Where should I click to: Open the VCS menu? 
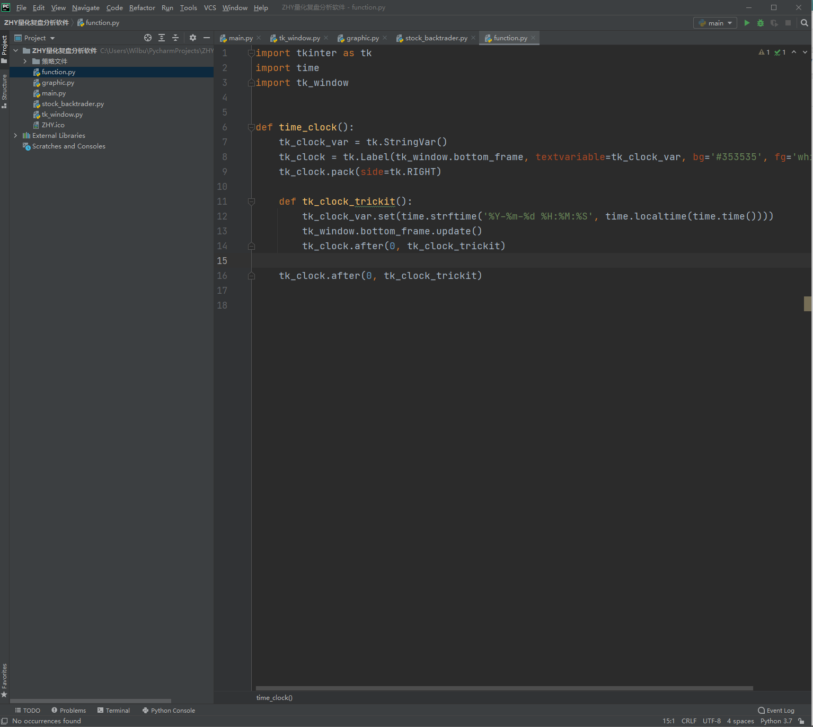[x=210, y=7]
